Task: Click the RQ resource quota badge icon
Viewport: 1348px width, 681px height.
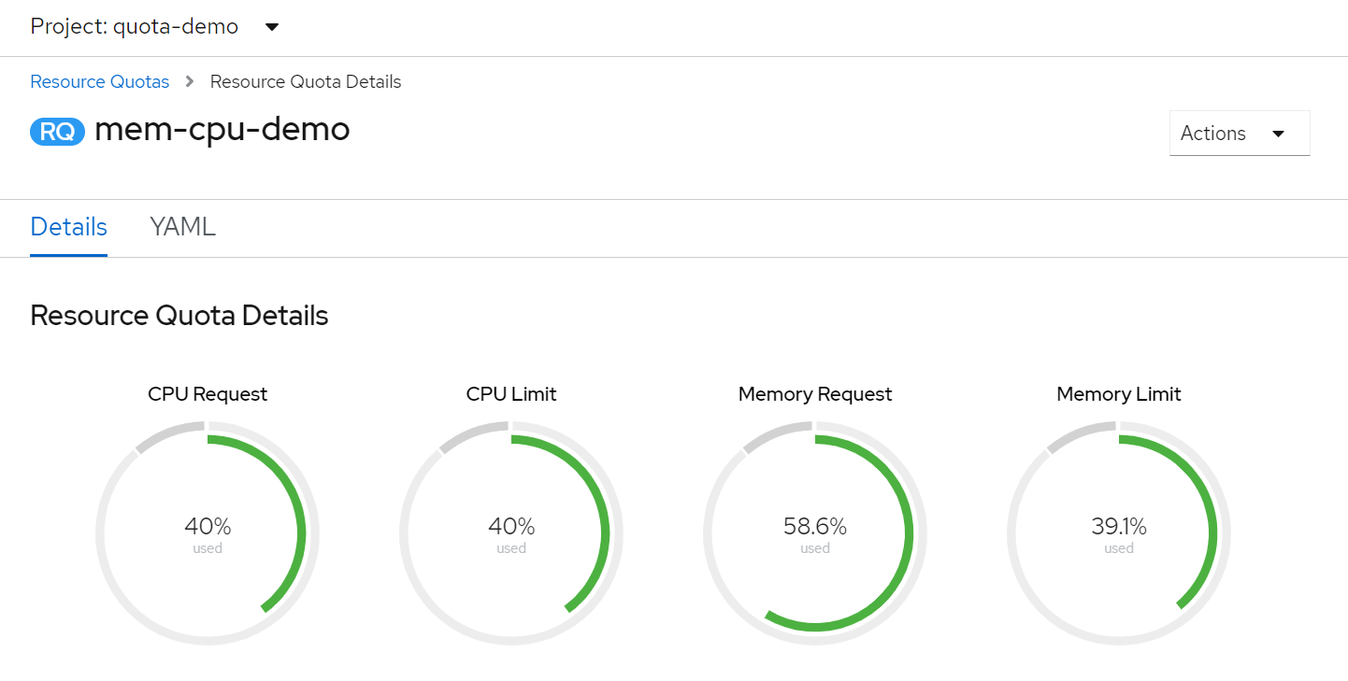Action: 56,132
